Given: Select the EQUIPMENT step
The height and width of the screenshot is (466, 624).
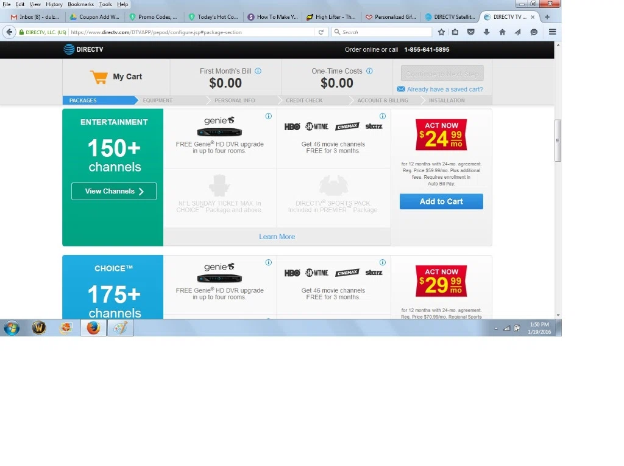Looking at the screenshot, I should tap(158, 100).
